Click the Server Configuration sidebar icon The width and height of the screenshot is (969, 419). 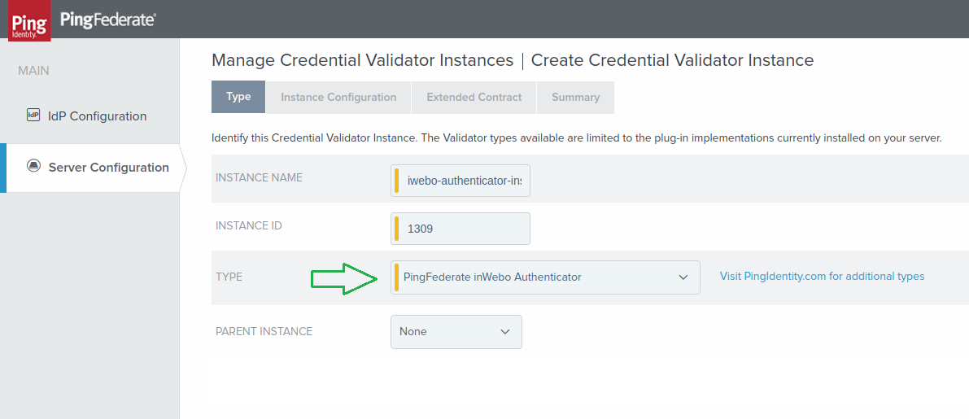coord(33,166)
